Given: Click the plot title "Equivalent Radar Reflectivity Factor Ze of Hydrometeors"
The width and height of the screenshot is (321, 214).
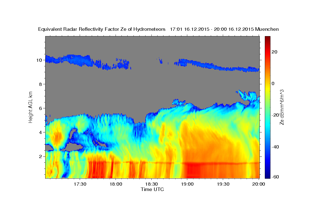Looking at the screenshot, I should click(x=102, y=29).
